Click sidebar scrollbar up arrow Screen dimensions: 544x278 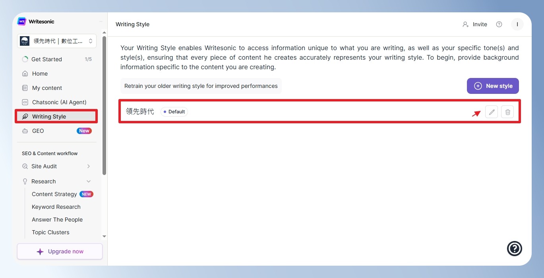[104, 33]
